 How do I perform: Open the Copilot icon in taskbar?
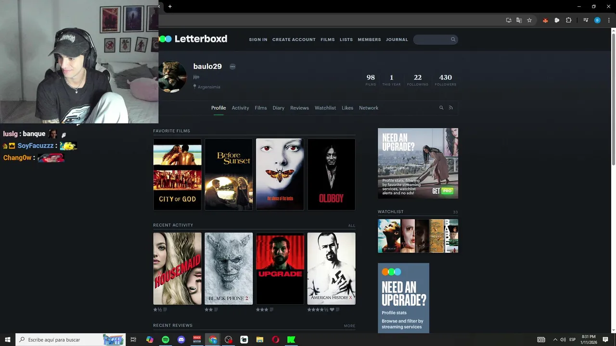pyautogui.click(x=150, y=339)
